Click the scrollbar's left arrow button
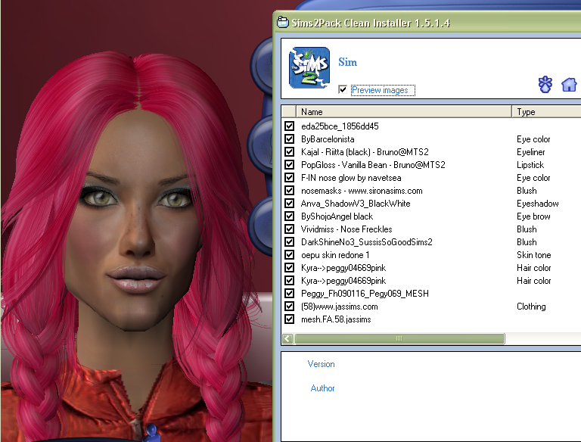Image resolution: width=581 pixels, height=442 pixels. coord(287,338)
